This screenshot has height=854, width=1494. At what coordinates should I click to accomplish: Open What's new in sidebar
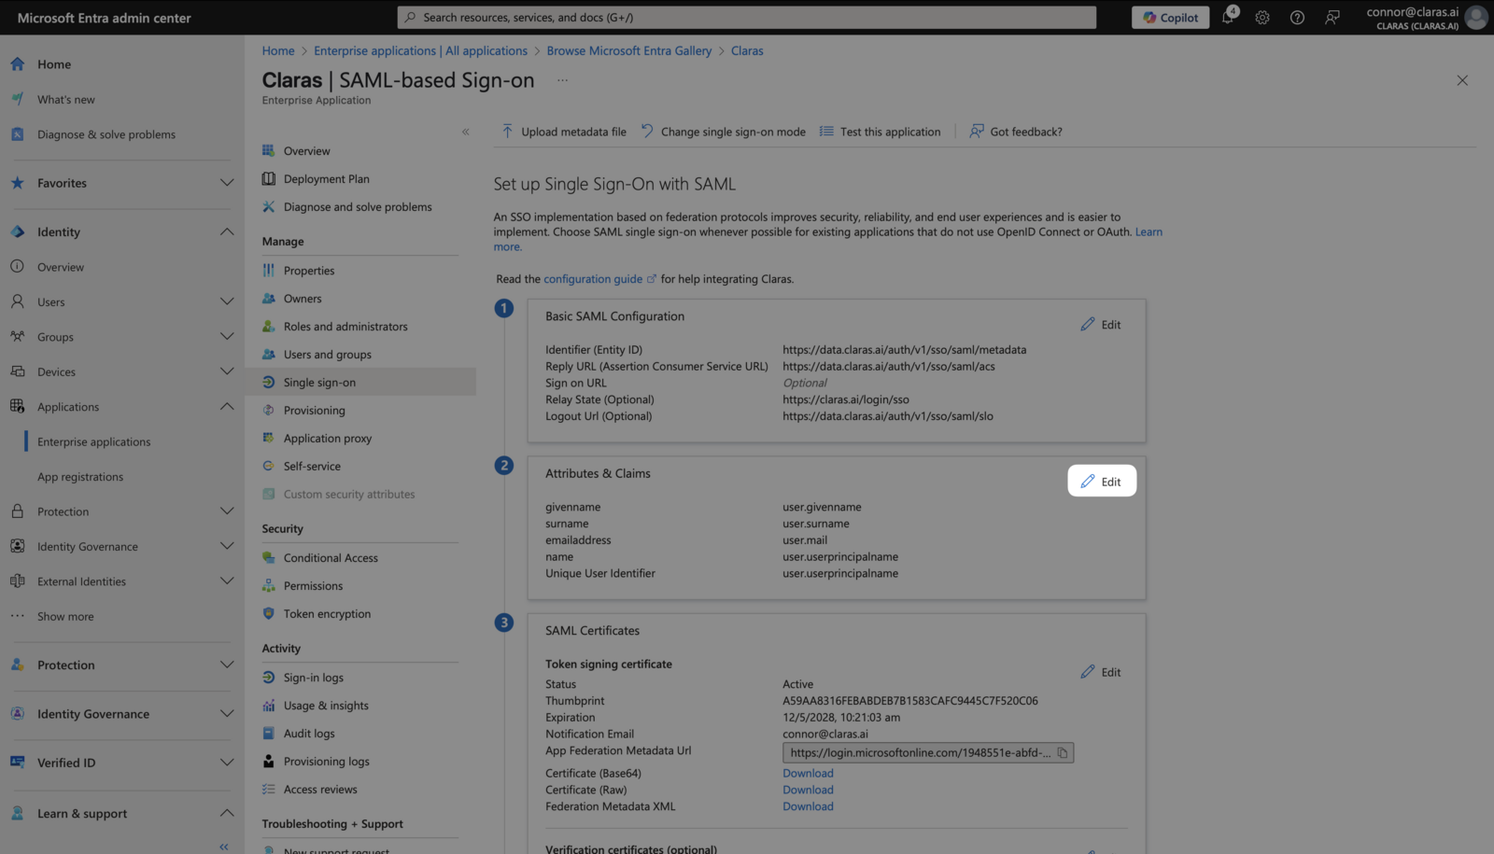point(65,100)
